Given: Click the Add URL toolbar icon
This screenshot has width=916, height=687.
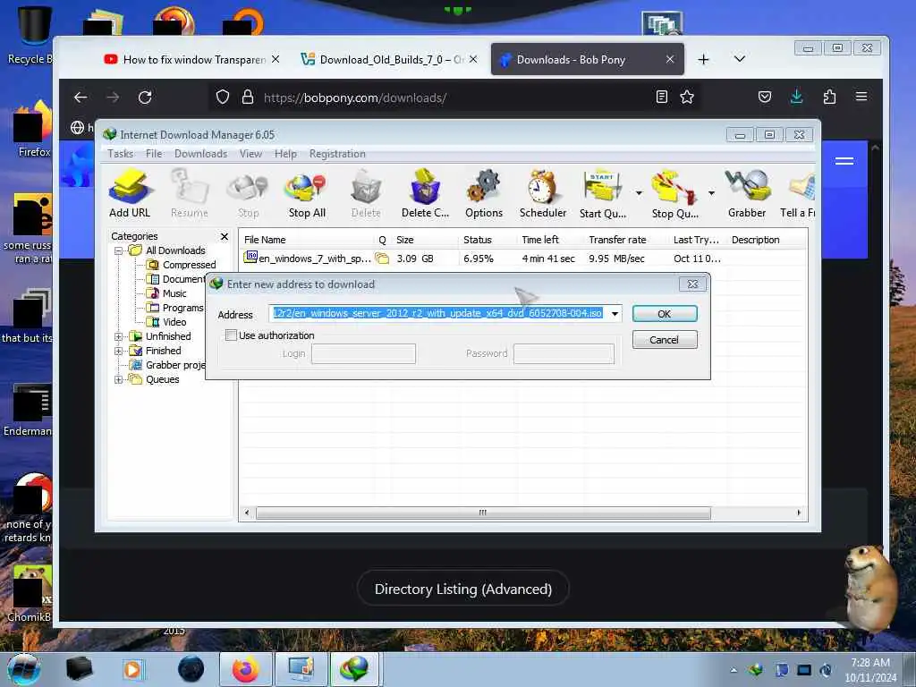Looking at the screenshot, I should [x=130, y=193].
